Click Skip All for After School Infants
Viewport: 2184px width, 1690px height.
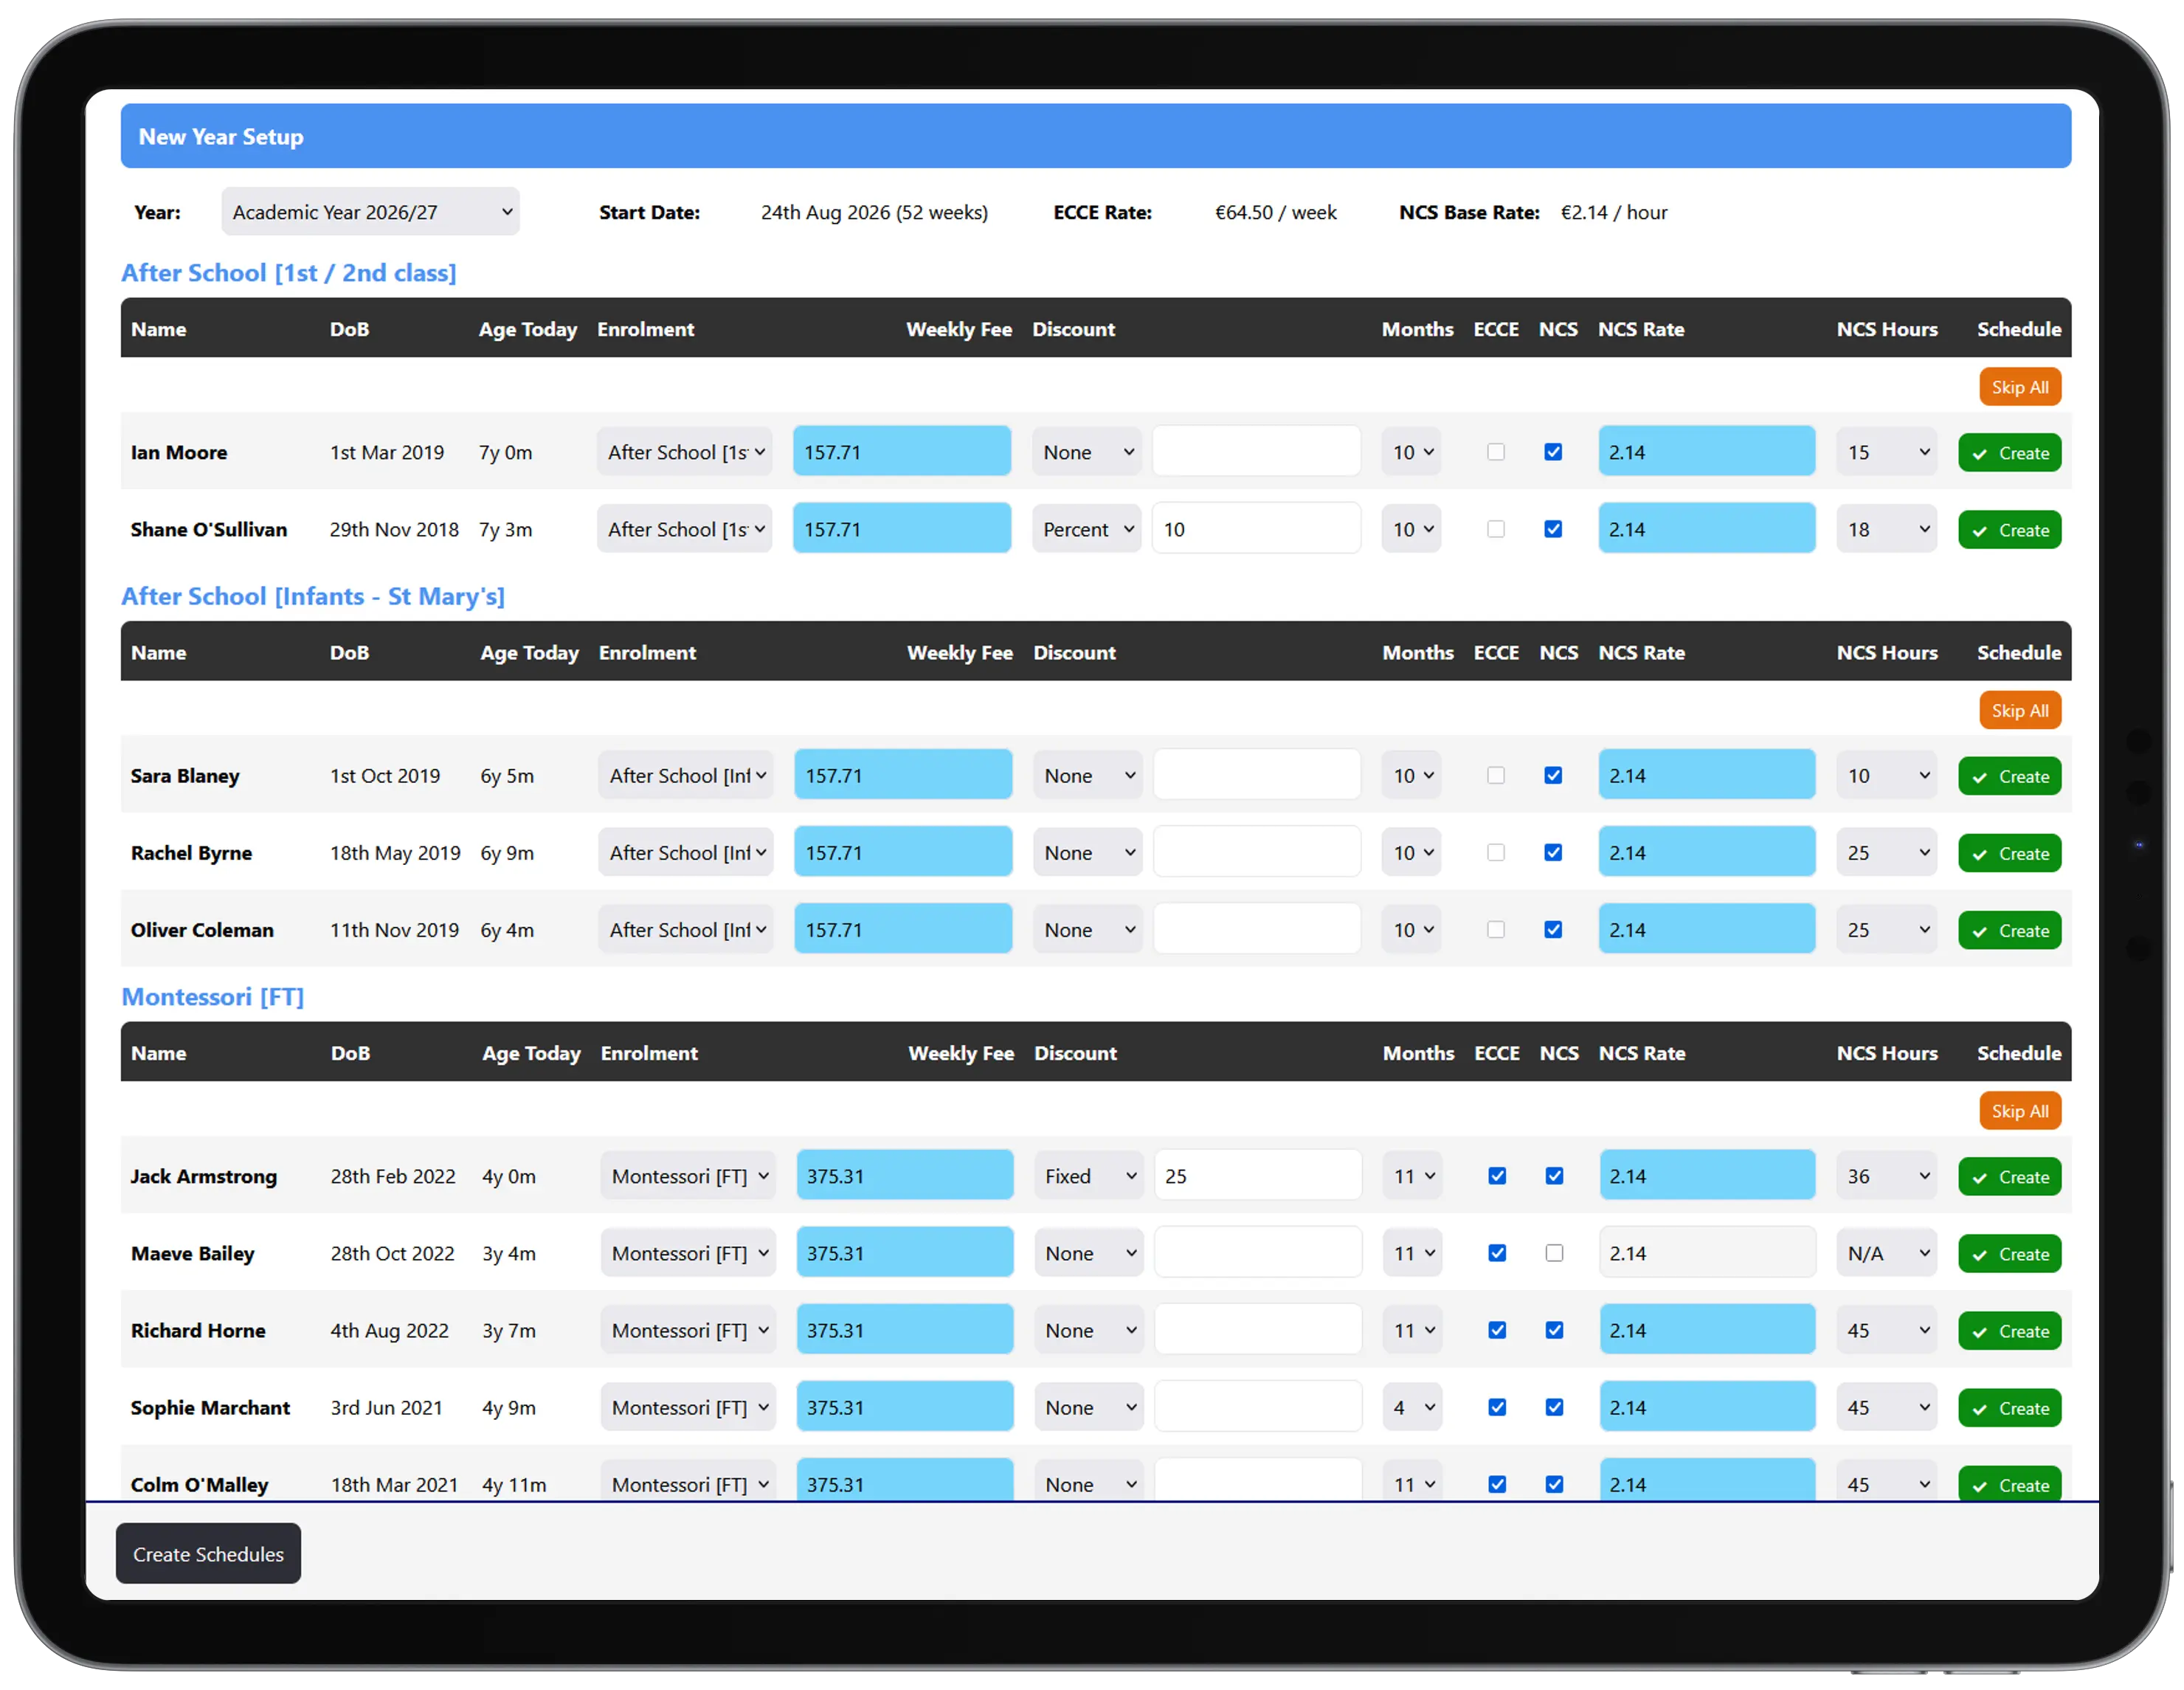click(x=2019, y=711)
